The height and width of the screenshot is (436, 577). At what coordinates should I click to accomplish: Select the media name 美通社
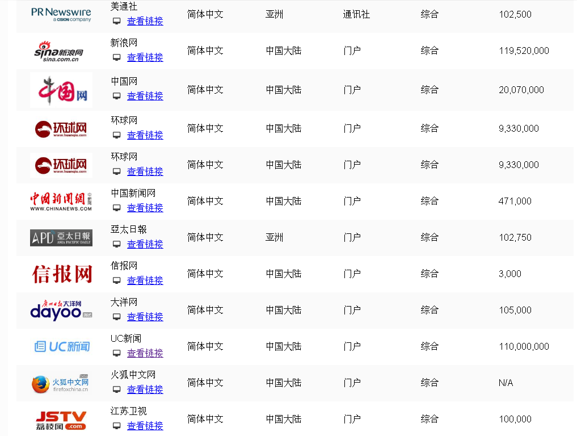point(124,7)
